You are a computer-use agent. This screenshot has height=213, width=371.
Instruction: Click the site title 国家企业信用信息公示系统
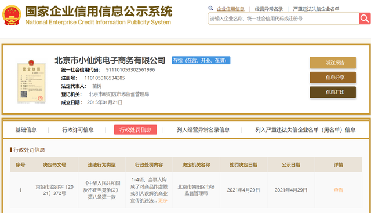click(99, 11)
